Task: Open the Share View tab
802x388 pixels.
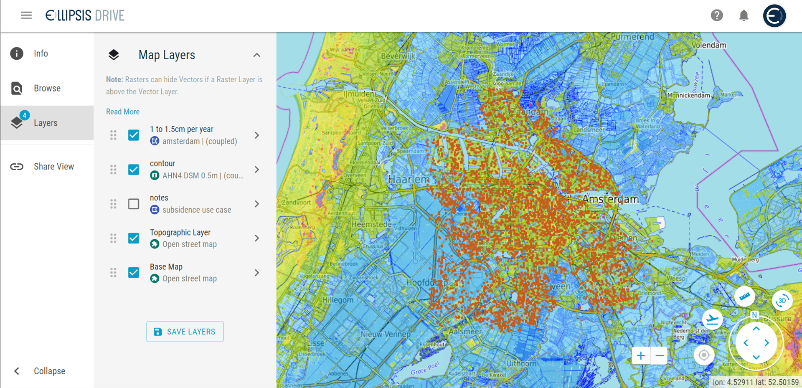Action: tap(47, 167)
